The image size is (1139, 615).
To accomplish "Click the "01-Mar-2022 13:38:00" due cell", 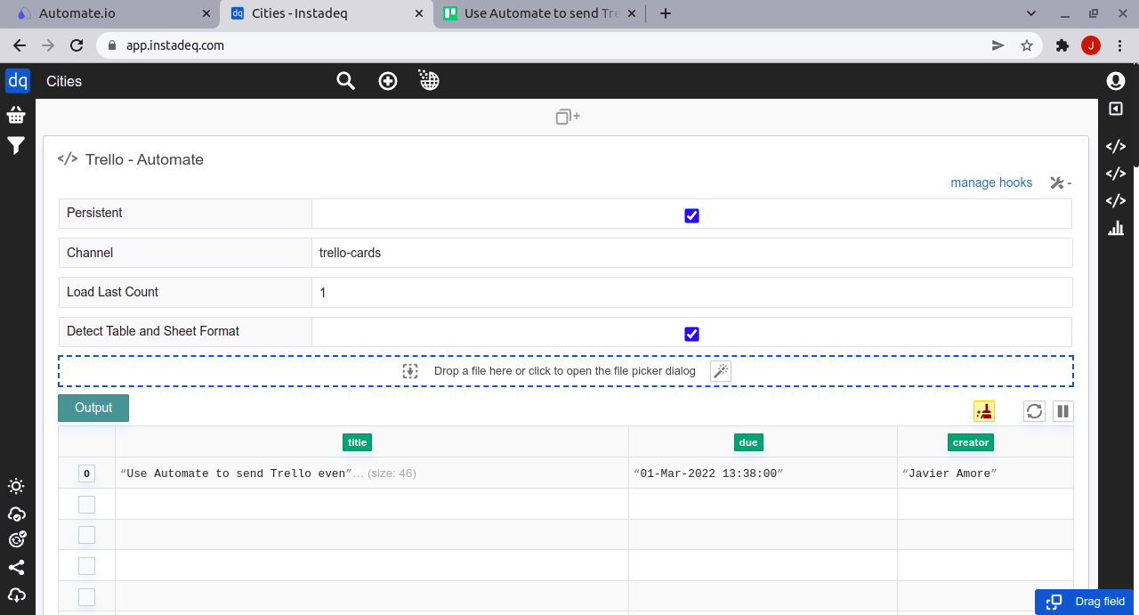I will pos(763,473).
